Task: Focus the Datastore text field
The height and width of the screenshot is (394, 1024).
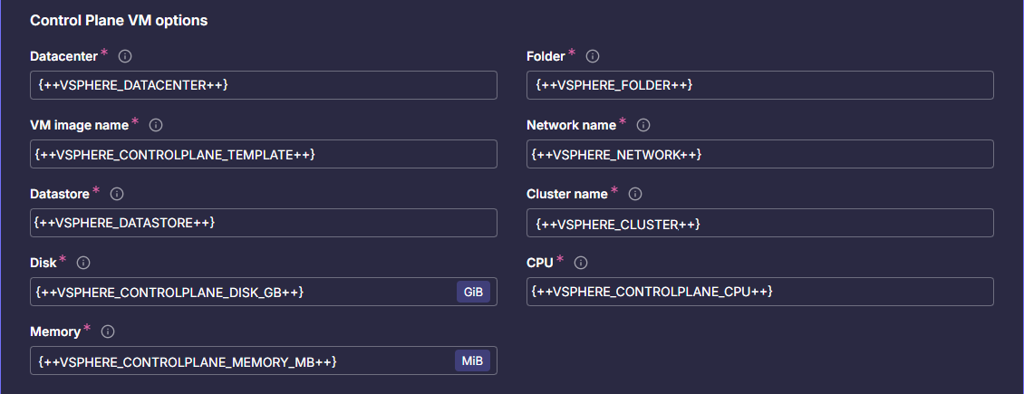Action: coord(263,223)
